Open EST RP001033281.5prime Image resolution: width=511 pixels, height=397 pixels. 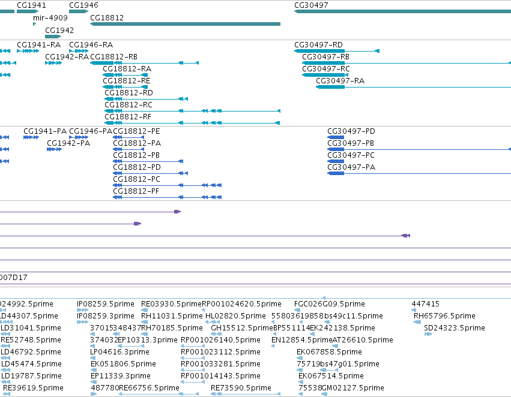(220, 364)
